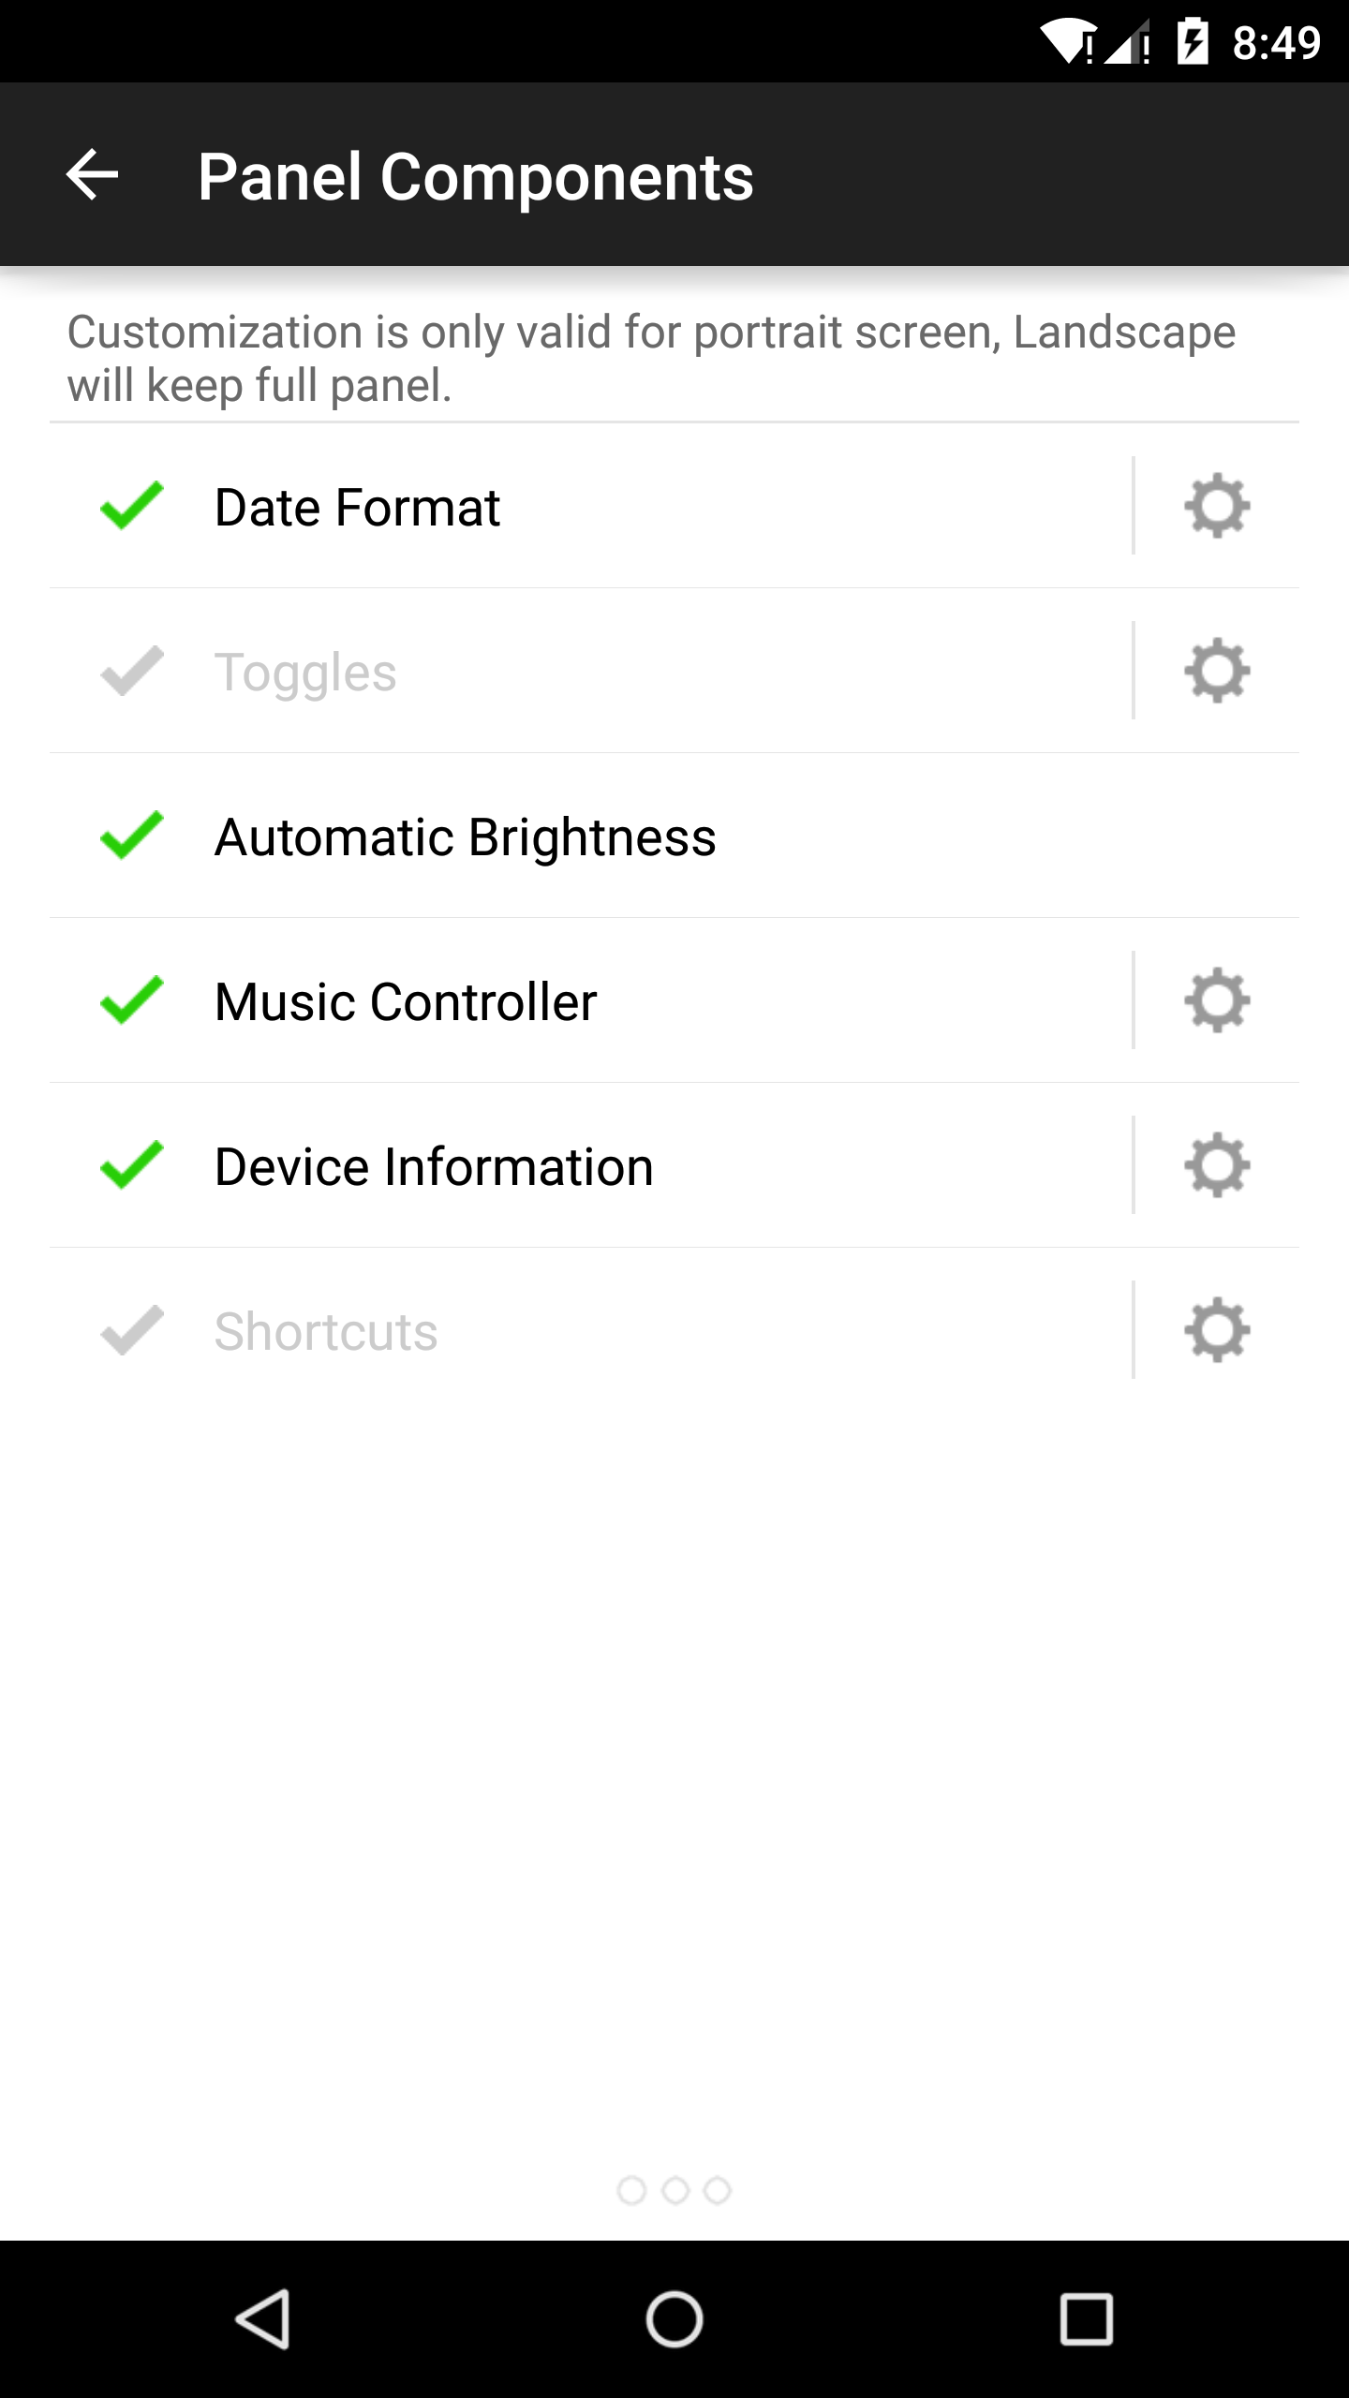Open Music Controller settings gear
The image size is (1349, 2398).
(x=1216, y=1000)
